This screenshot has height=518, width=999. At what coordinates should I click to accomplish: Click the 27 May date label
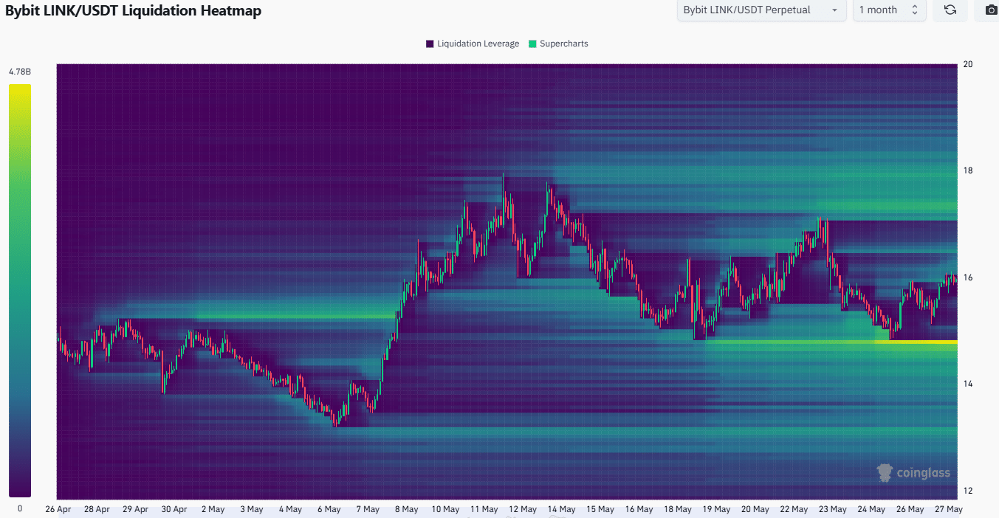click(x=949, y=509)
